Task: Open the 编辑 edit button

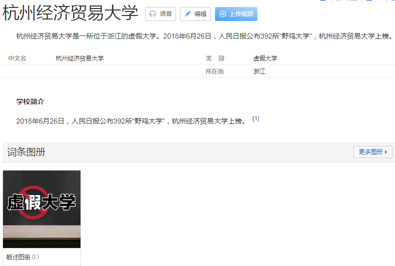Action: point(195,14)
